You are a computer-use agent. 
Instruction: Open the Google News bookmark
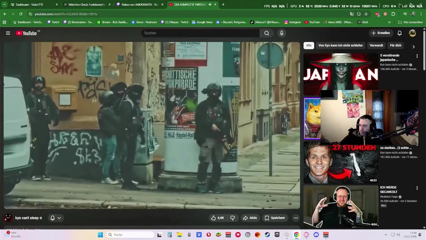tap(202, 22)
